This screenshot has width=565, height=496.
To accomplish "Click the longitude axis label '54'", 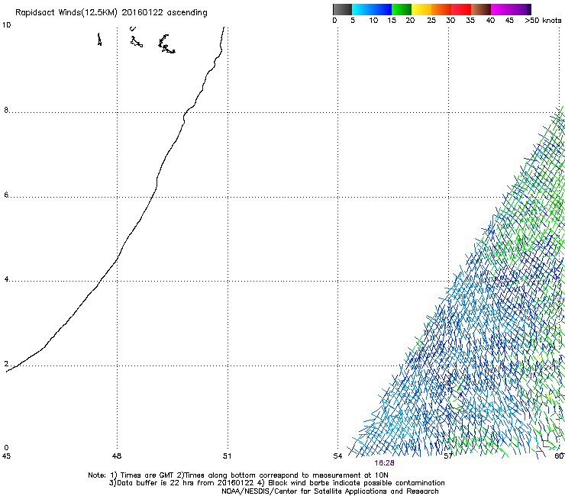I will pos(337,456).
